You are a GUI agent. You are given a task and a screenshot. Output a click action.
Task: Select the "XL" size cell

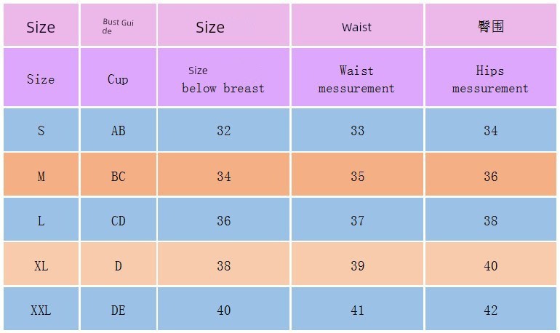(x=41, y=266)
